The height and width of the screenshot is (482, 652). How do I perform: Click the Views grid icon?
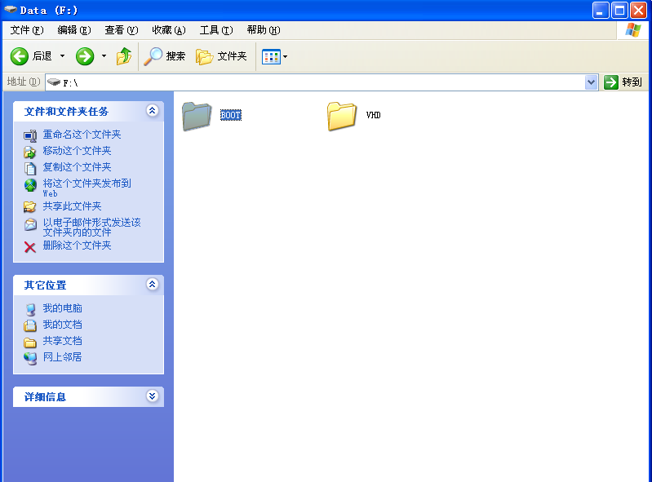271,56
